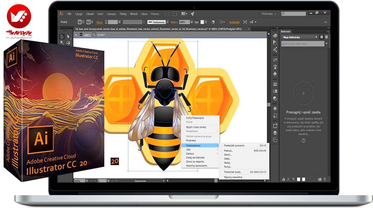Select the Magic Wand tool

pyautogui.click(x=62, y=43)
